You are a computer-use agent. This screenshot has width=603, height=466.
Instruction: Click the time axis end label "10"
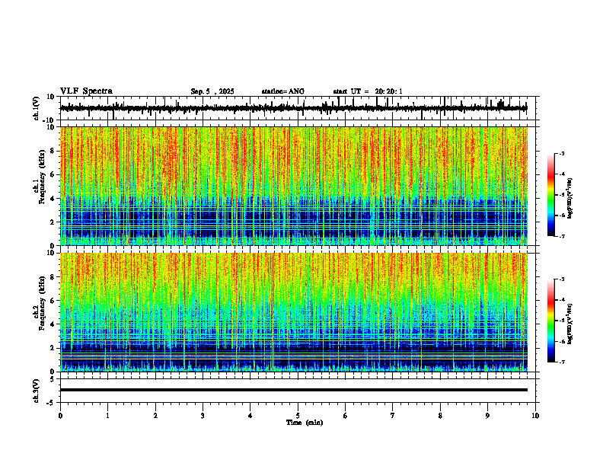click(535, 416)
